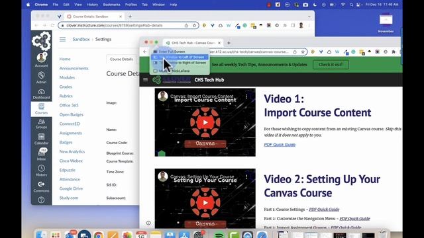Expand tab search chevron in Canvas window
The height and width of the screenshot is (238, 424).
coord(309,17)
